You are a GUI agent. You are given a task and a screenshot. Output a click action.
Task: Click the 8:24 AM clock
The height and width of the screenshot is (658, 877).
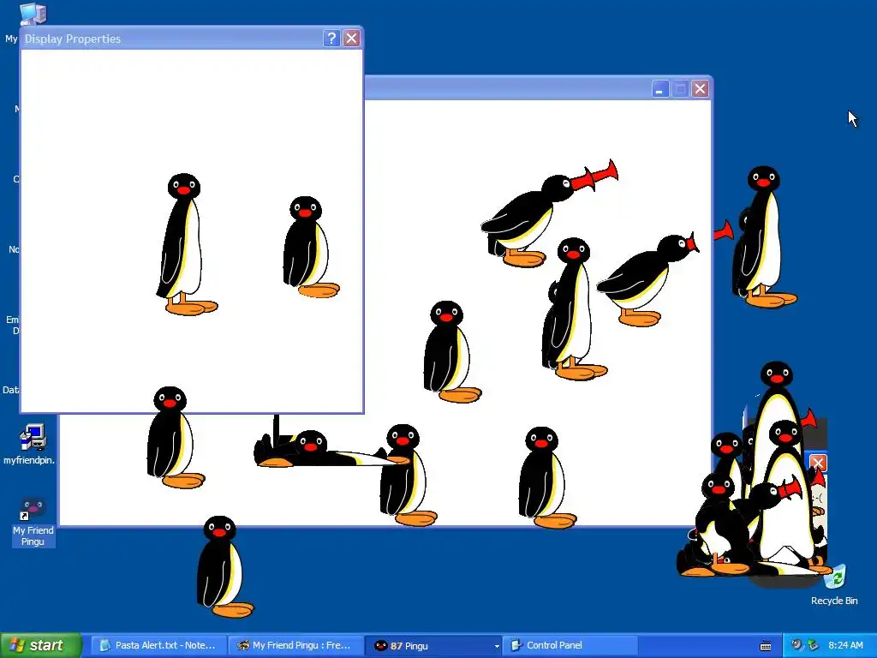click(x=845, y=645)
